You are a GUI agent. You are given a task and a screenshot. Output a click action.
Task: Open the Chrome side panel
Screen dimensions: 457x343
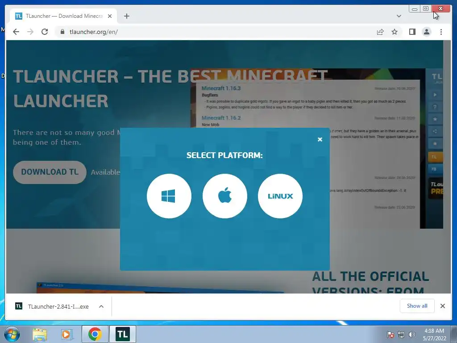(412, 32)
